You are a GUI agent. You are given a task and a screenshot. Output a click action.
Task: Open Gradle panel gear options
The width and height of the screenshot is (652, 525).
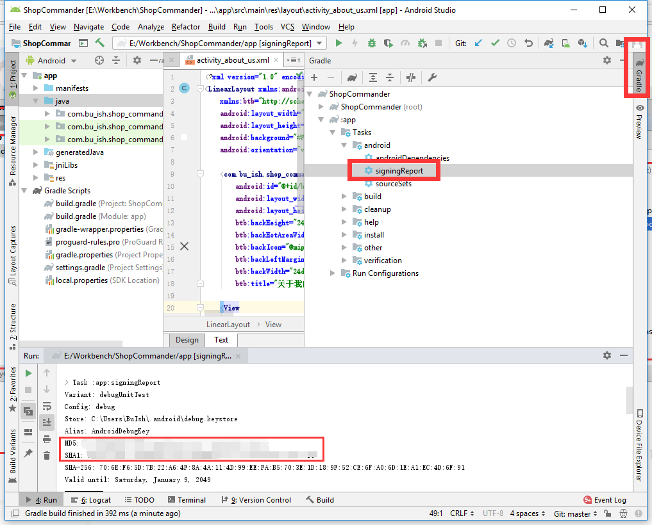point(607,61)
